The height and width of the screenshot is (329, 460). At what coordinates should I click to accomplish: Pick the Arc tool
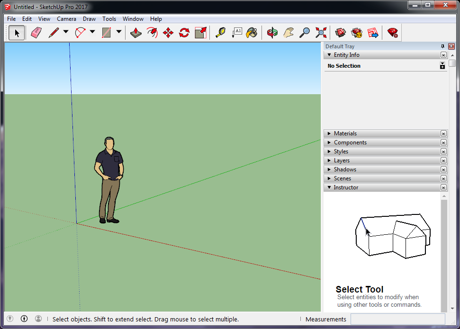(x=80, y=33)
